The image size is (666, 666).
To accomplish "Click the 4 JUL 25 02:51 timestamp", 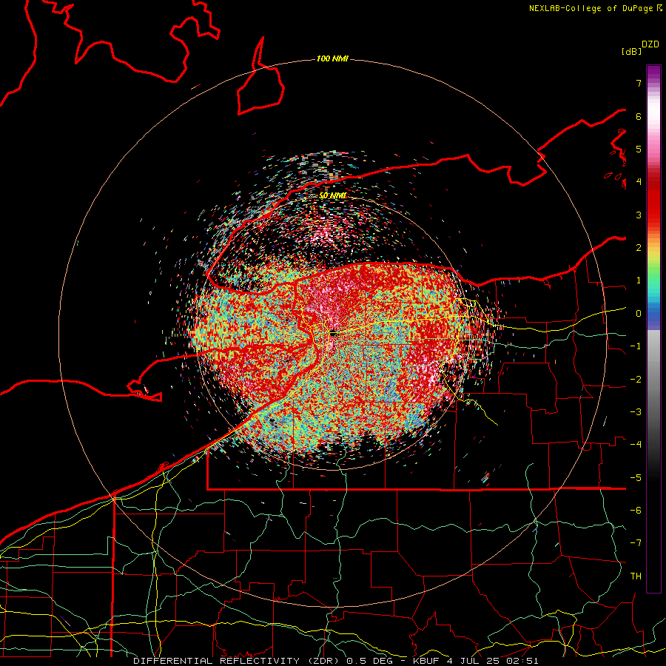I will [493, 661].
